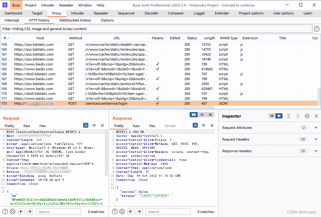Open the Learn tab
The image size is (321, 217).
point(308,13)
